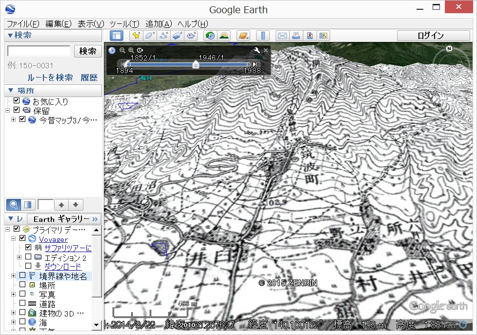Open the 追加(A) menu

click(159, 24)
